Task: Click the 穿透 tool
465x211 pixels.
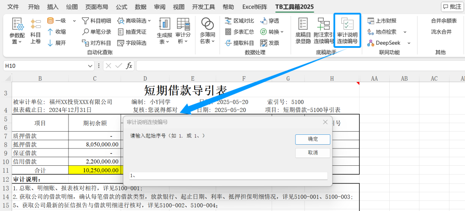Action: pyautogui.click(x=270, y=21)
